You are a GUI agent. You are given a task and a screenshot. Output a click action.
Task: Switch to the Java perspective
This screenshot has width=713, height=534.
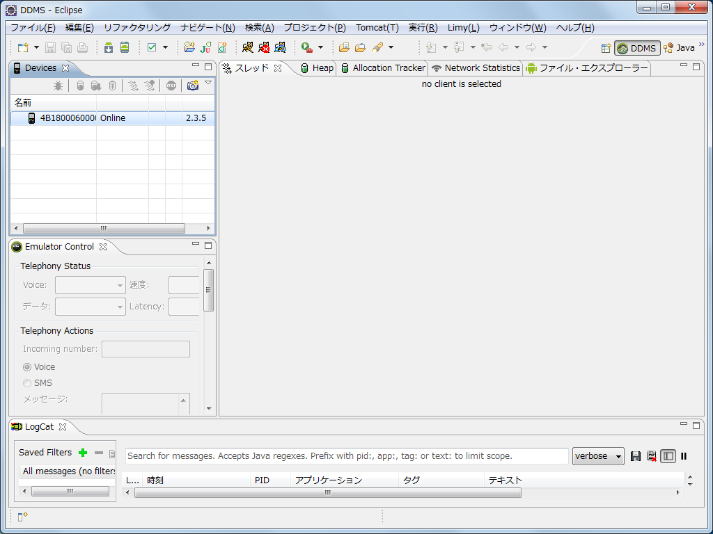(680, 48)
